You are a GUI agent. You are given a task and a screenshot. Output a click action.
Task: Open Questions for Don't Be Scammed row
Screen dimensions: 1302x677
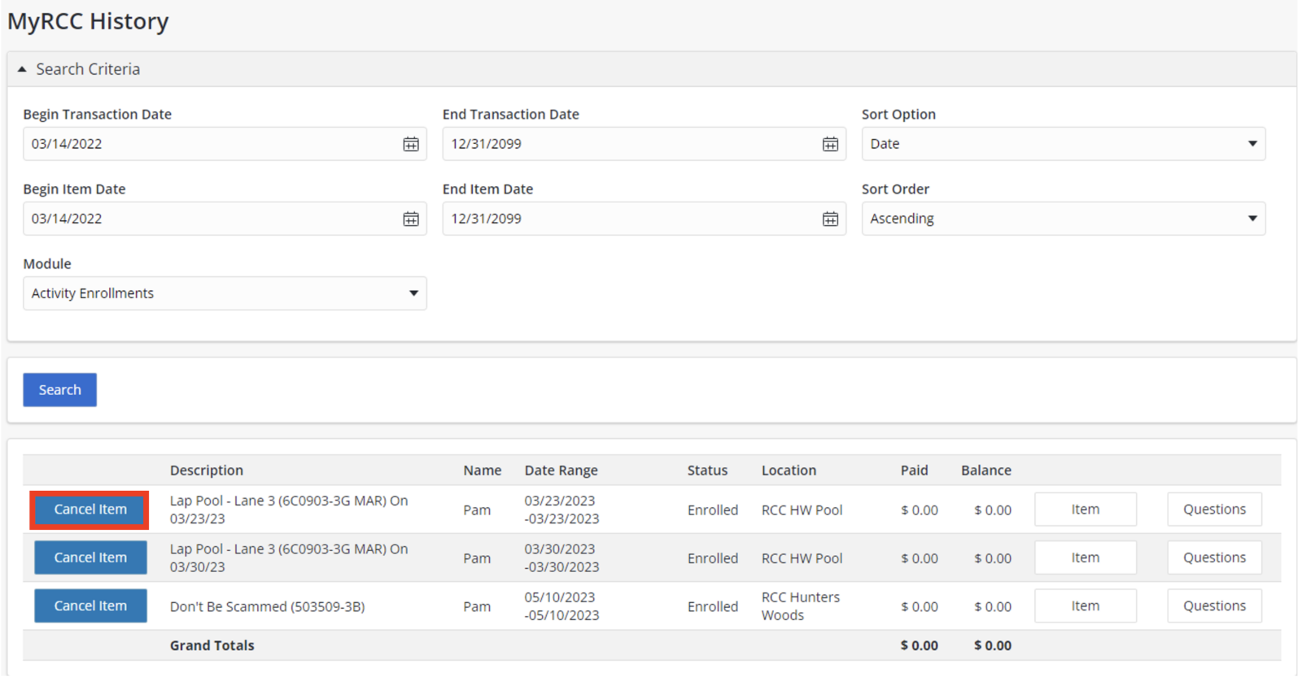[x=1214, y=606]
